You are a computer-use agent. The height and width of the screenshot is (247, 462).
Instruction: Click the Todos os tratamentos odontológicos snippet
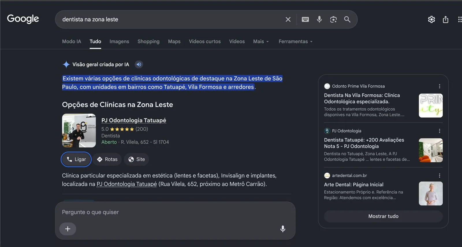364,112
